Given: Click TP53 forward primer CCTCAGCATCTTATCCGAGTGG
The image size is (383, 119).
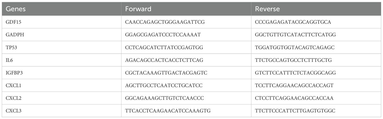Looking at the screenshot, I should [164, 48].
